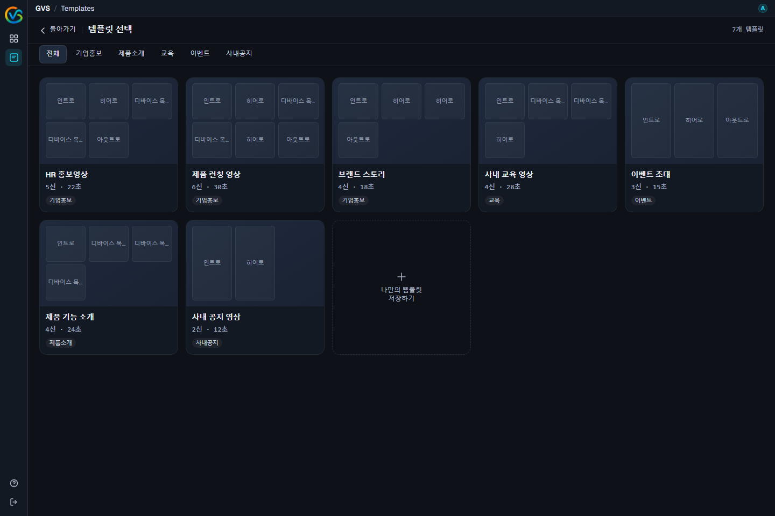Image resolution: width=775 pixels, height=516 pixels.
Task: Open the help question mark icon
Action: point(14,483)
